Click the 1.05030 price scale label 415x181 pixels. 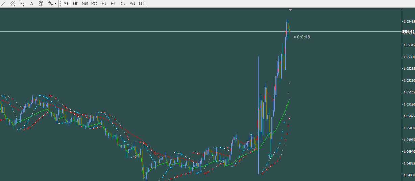point(409,128)
